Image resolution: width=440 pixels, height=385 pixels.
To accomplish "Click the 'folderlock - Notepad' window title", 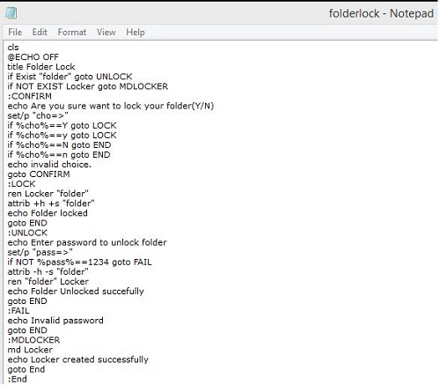I will click(x=381, y=13).
